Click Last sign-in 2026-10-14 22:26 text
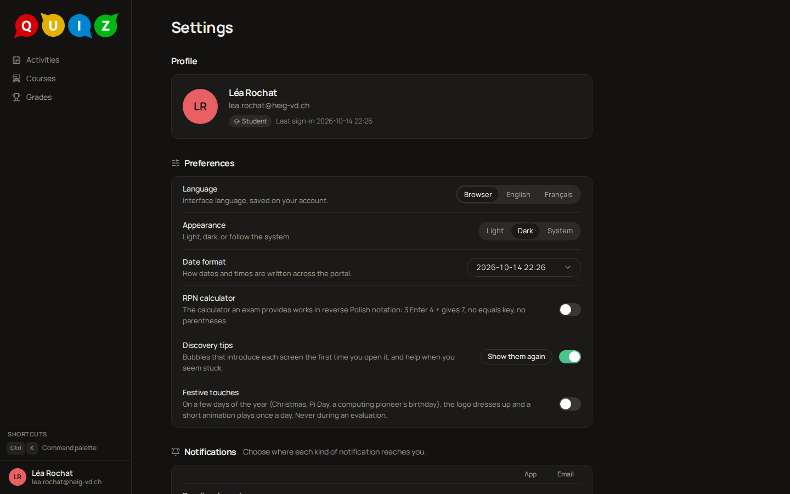 coord(324,121)
